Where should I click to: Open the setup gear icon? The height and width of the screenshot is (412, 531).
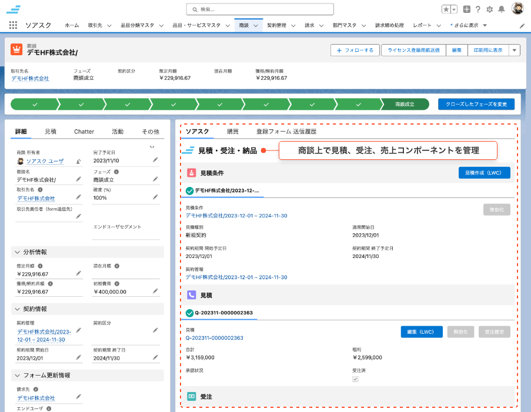pyautogui.click(x=490, y=9)
